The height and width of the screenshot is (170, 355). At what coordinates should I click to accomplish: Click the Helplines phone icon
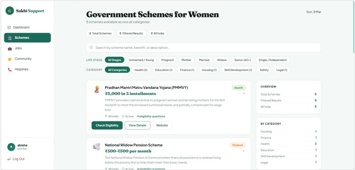10,70
